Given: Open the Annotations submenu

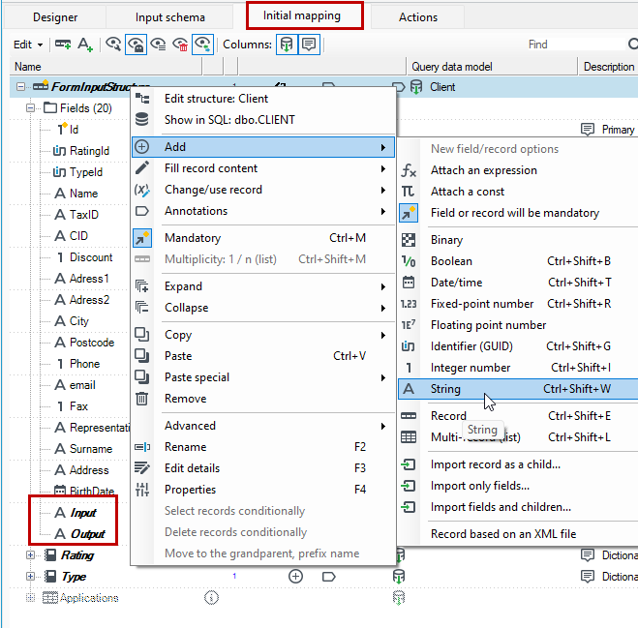Looking at the screenshot, I should (x=263, y=211).
